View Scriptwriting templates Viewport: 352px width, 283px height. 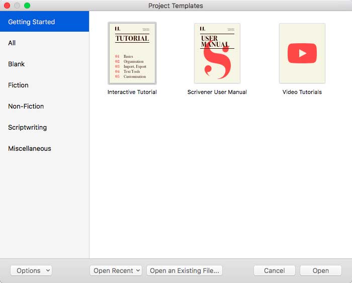44,127
